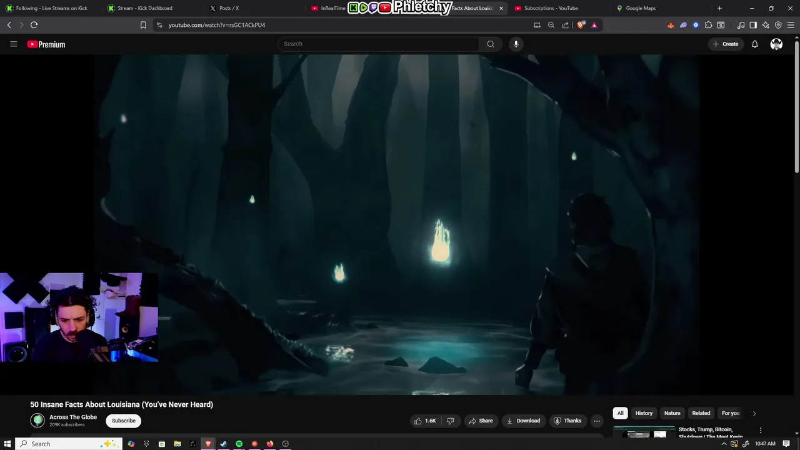
Task: Go back with the browser back arrow
Action: 9,25
